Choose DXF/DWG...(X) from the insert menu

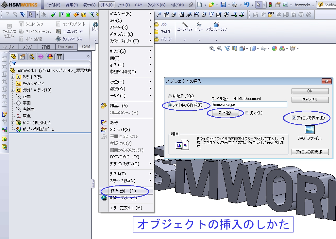coord(126,157)
